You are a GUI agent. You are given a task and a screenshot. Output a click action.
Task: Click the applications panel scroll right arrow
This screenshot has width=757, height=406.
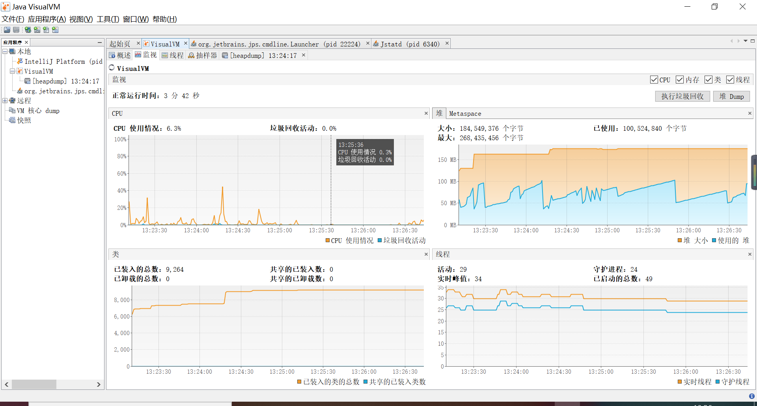pyautogui.click(x=99, y=384)
